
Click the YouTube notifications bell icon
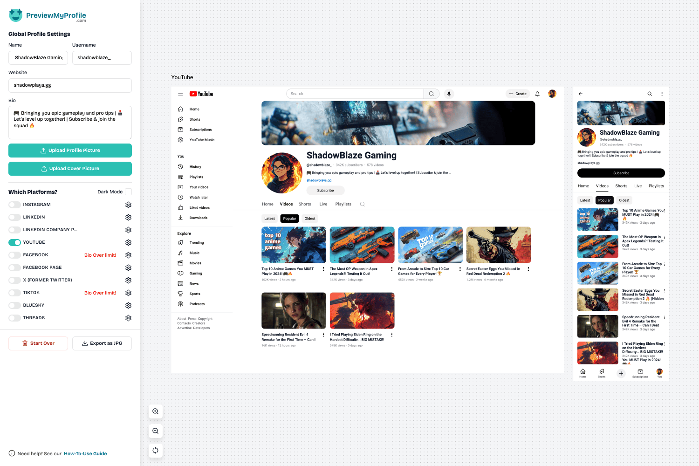click(x=537, y=94)
